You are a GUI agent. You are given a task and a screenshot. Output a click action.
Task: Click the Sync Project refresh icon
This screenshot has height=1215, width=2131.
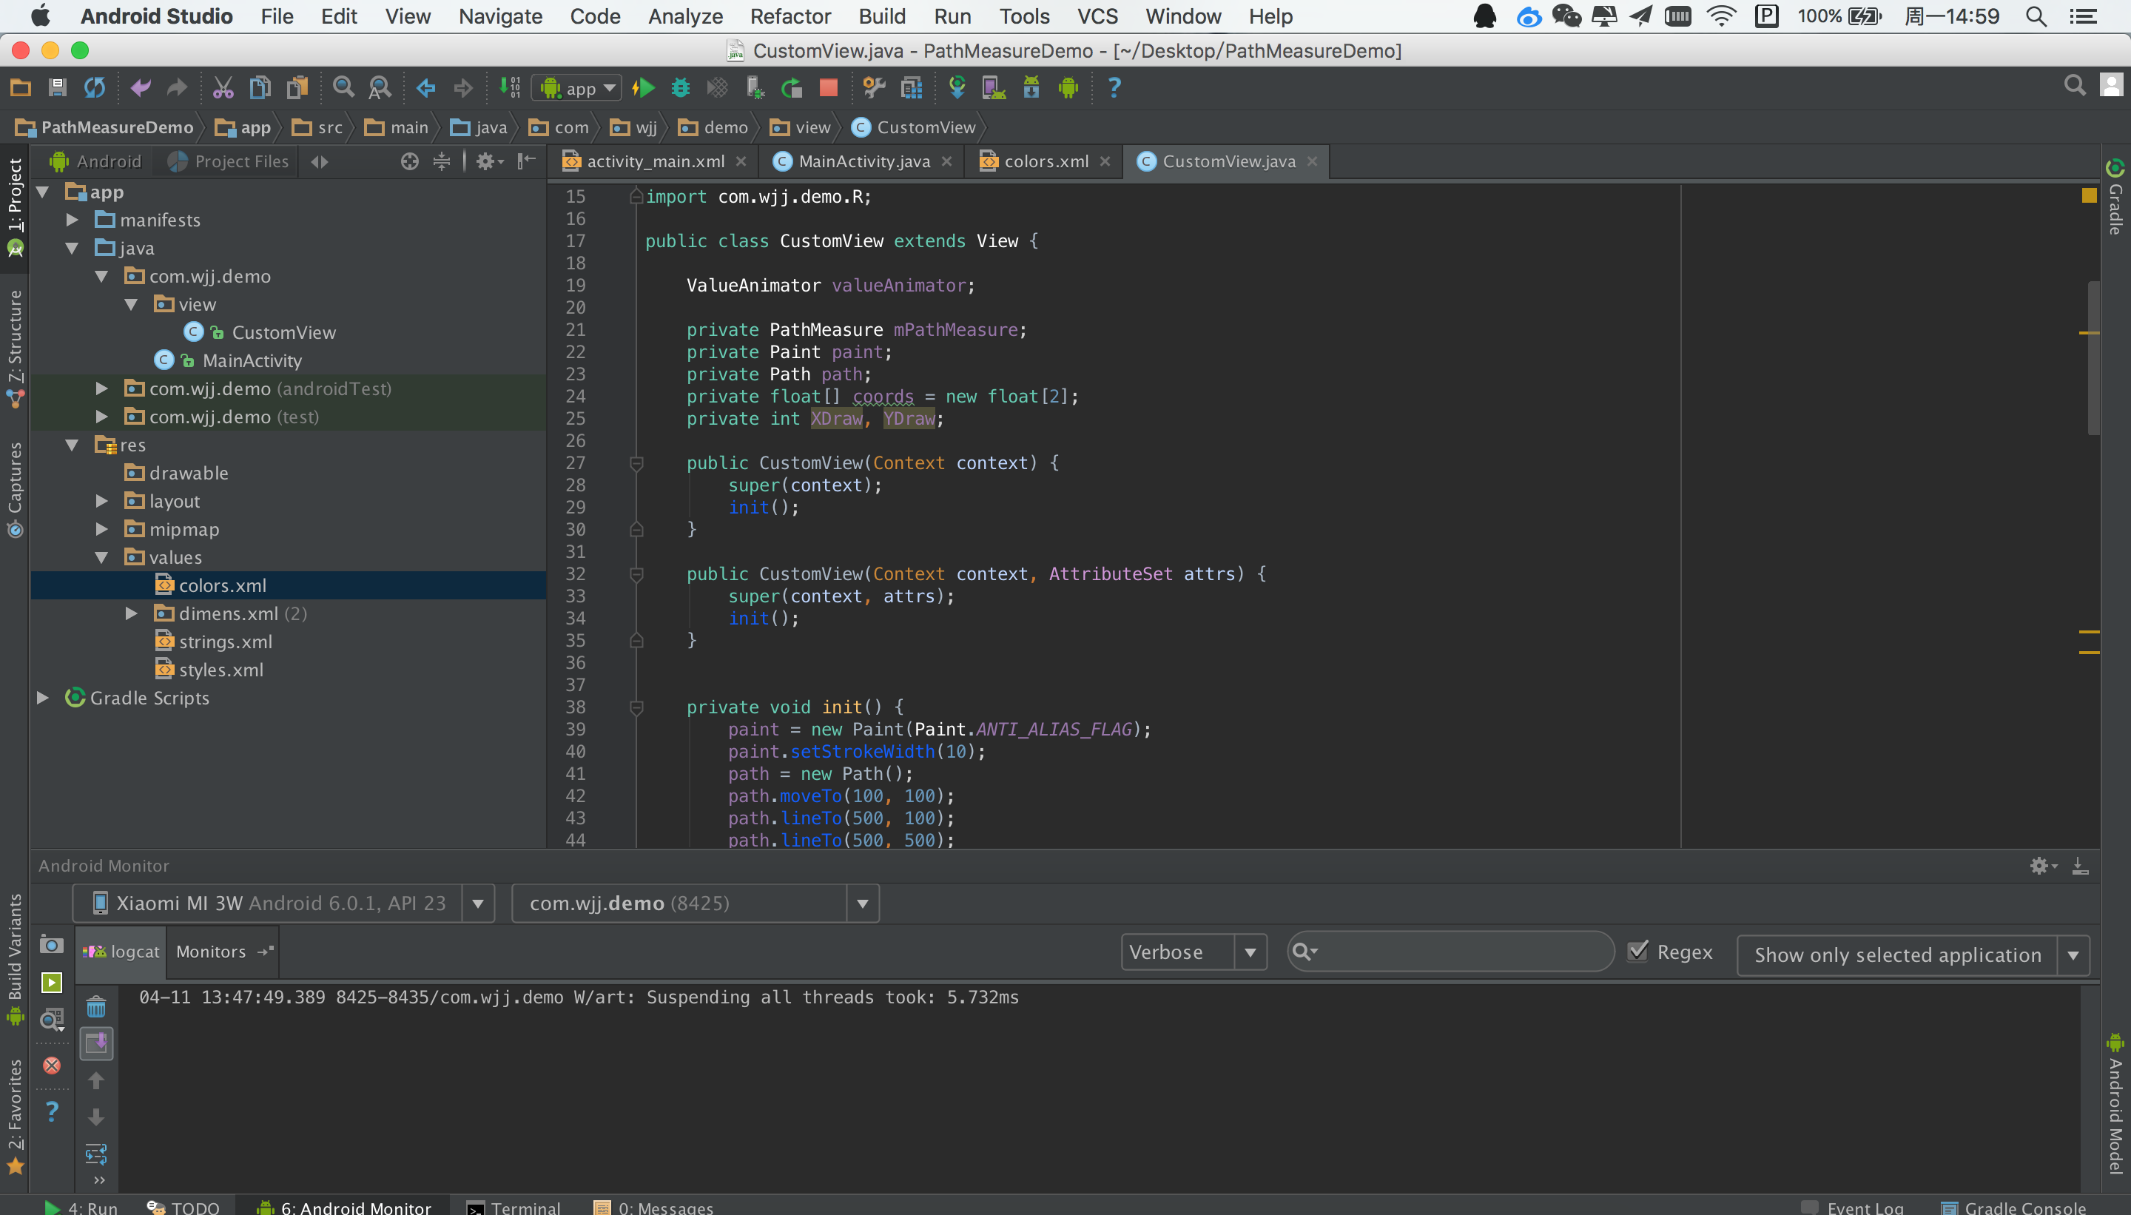[x=94, y=87]
